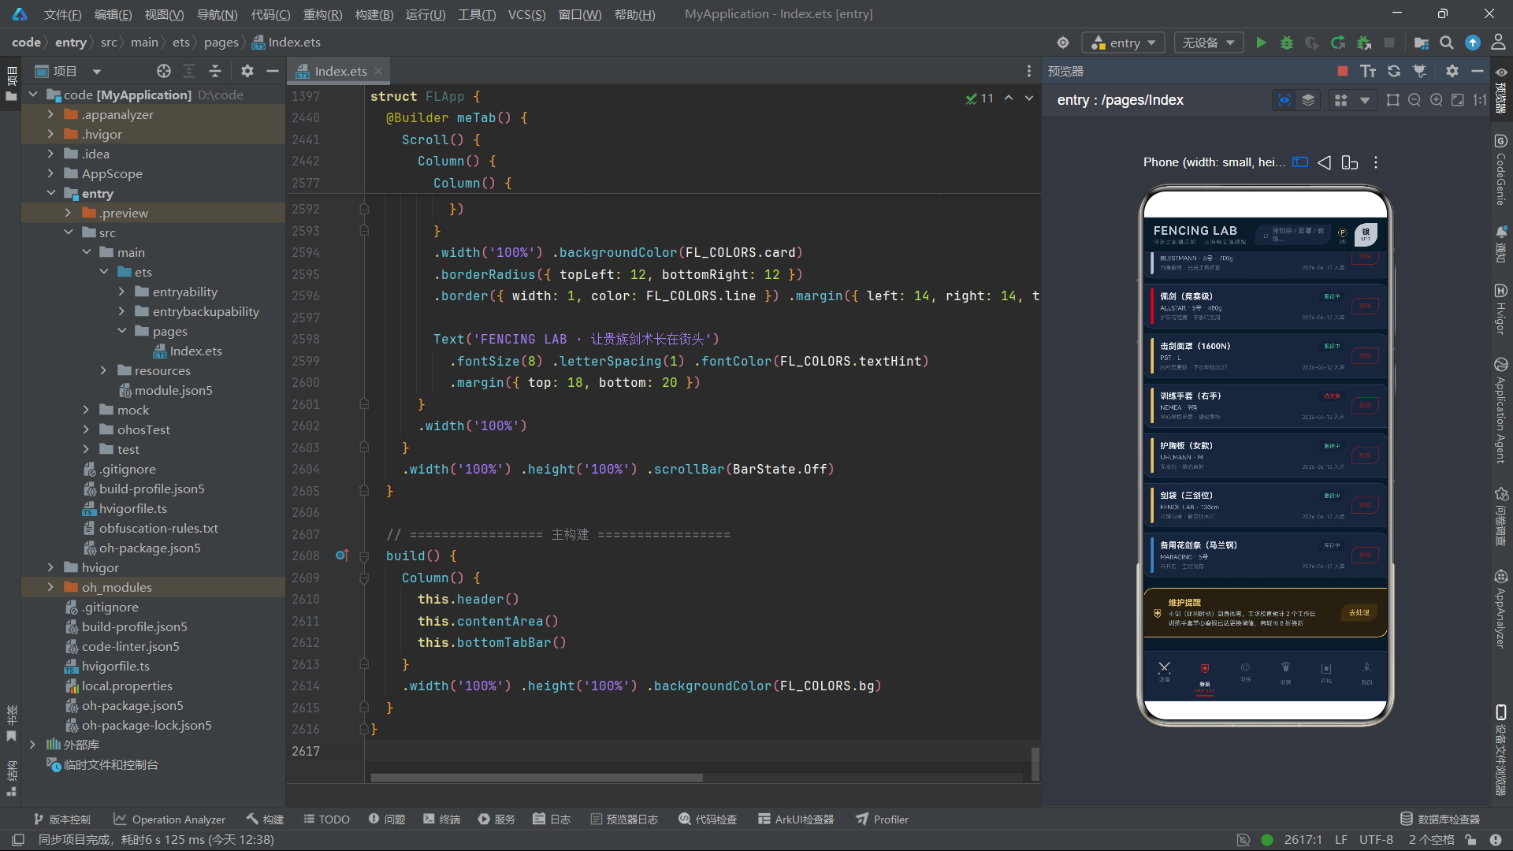Open the 帮助(H) menu
The height and width of the screenshot is (851, 1513).
point(634,14)
